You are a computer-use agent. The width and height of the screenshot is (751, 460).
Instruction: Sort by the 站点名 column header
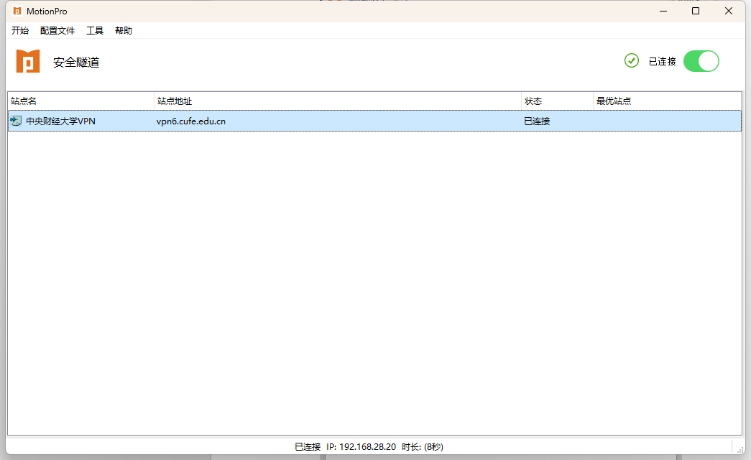coord(80,101)
